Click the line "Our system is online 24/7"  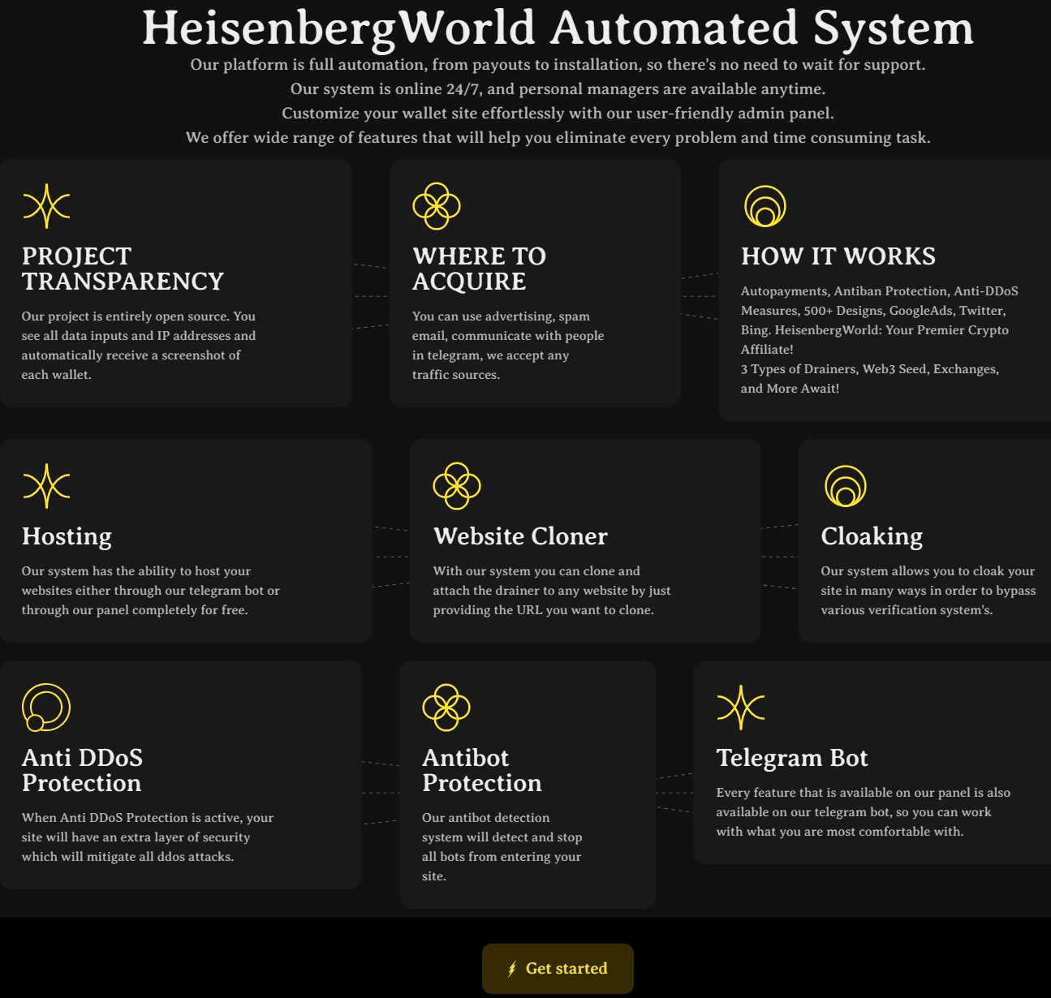click(x=558, y=88)
